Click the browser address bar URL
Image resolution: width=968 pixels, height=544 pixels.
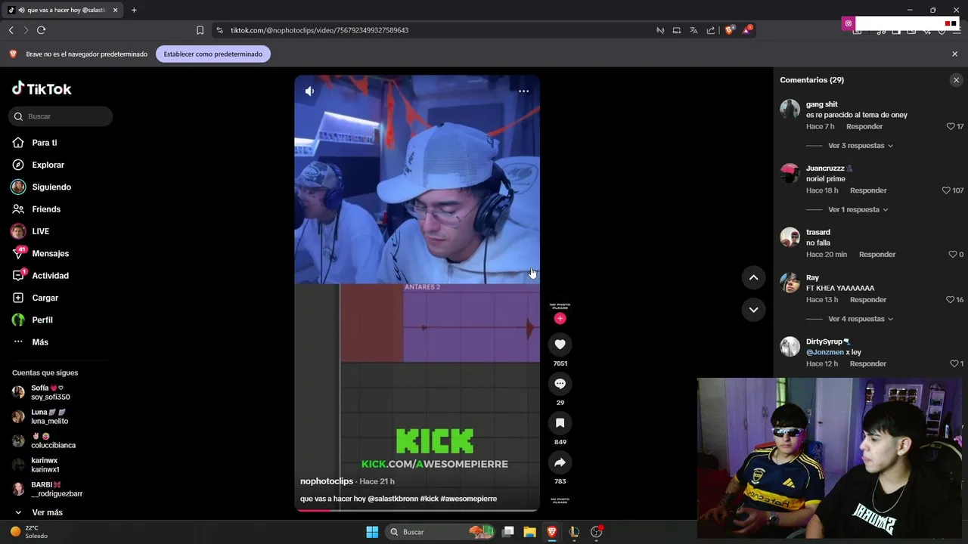click(319, 30)
